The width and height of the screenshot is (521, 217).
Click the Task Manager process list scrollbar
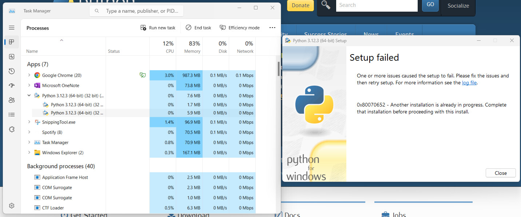(x=279, y=69)
